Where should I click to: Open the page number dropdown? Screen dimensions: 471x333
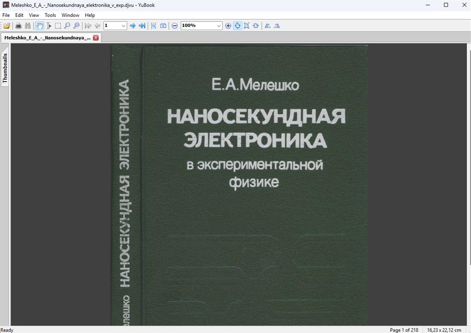pos(123,26)
